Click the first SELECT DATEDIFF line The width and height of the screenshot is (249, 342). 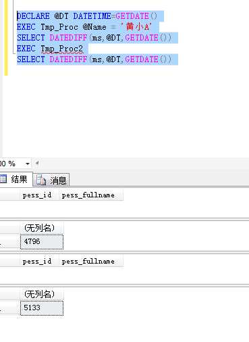(x=94, y=38)
